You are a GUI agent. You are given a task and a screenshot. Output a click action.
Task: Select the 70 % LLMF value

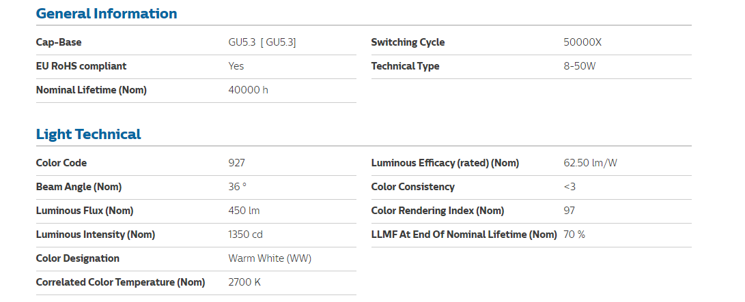[x=574, y=235]
